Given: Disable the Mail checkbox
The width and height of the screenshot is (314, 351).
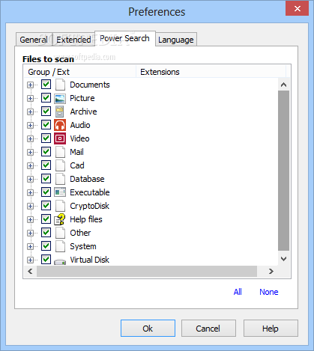Looking at the screenshot, I should (x=46, y=152).
